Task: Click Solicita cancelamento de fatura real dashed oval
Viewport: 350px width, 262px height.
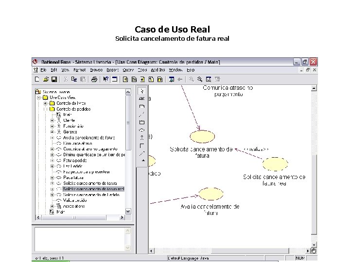Action: (x=275, y=164)
